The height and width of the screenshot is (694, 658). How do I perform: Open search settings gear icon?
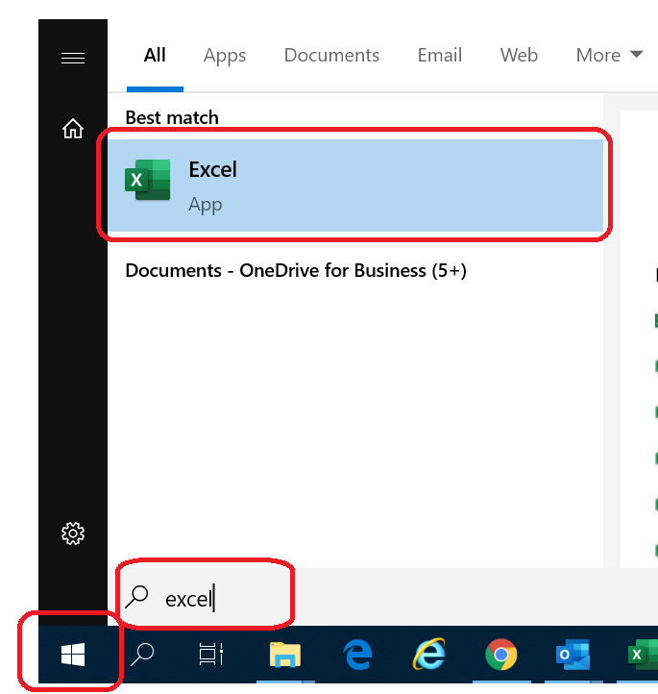[73, 533]
